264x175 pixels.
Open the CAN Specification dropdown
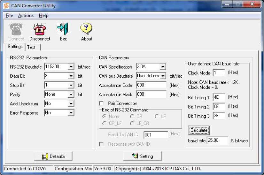click(163, 67)
